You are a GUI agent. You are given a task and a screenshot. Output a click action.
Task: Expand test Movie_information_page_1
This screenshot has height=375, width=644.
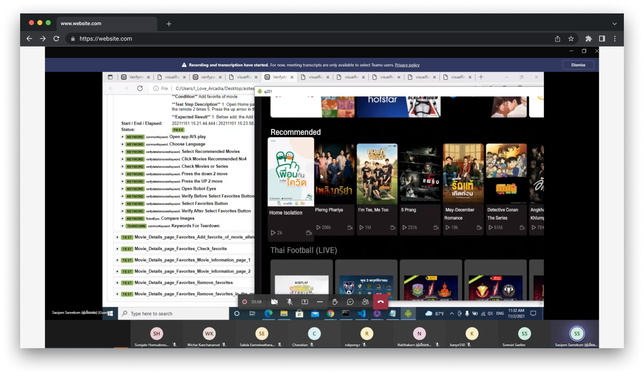[x=117, y=260]
